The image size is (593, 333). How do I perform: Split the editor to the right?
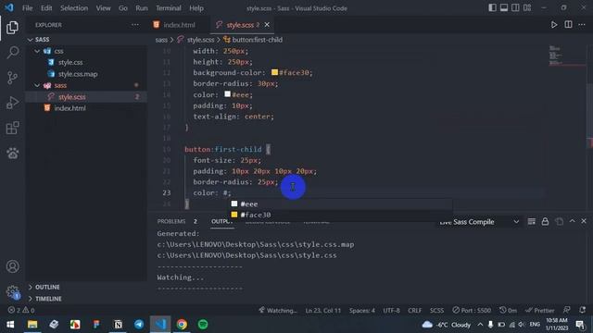pyautogui.click(x=568, y=25)
